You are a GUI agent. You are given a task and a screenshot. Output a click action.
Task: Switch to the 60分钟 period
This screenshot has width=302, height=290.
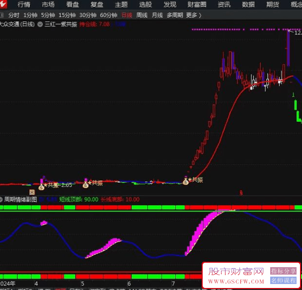[108, 15]
